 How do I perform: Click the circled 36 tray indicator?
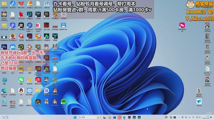coord(166,117)
